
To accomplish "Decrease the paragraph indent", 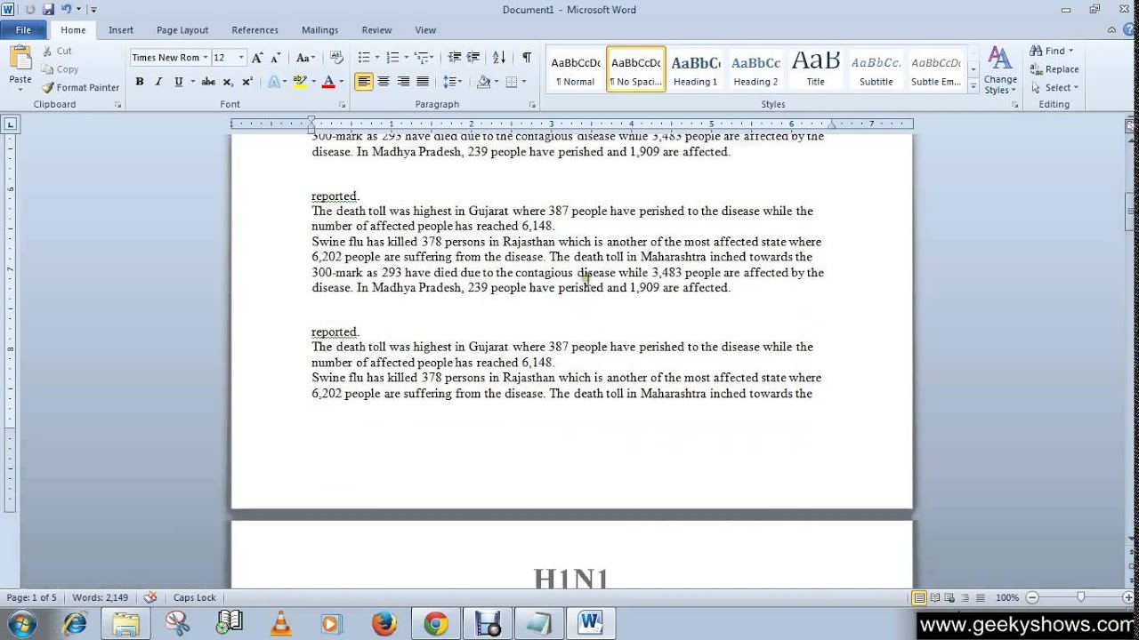I will pos(455,58).
